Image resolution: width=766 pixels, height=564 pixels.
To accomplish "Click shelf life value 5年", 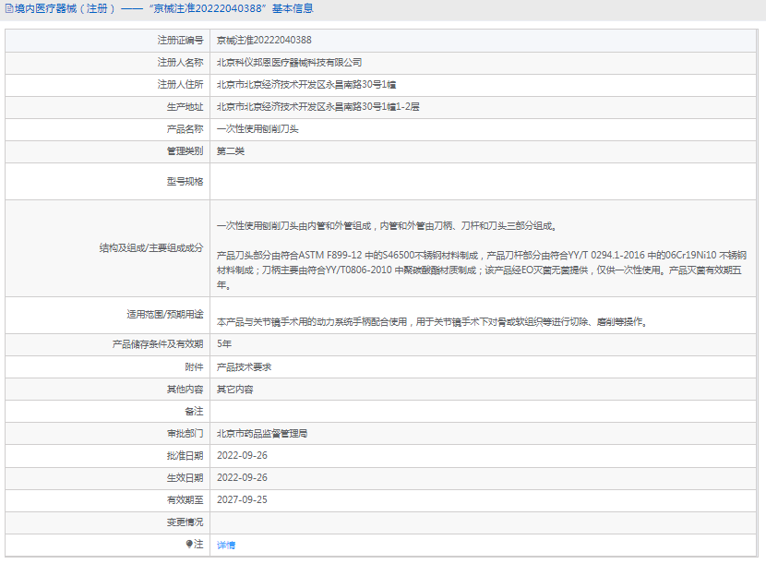I will tap(224, 344).
